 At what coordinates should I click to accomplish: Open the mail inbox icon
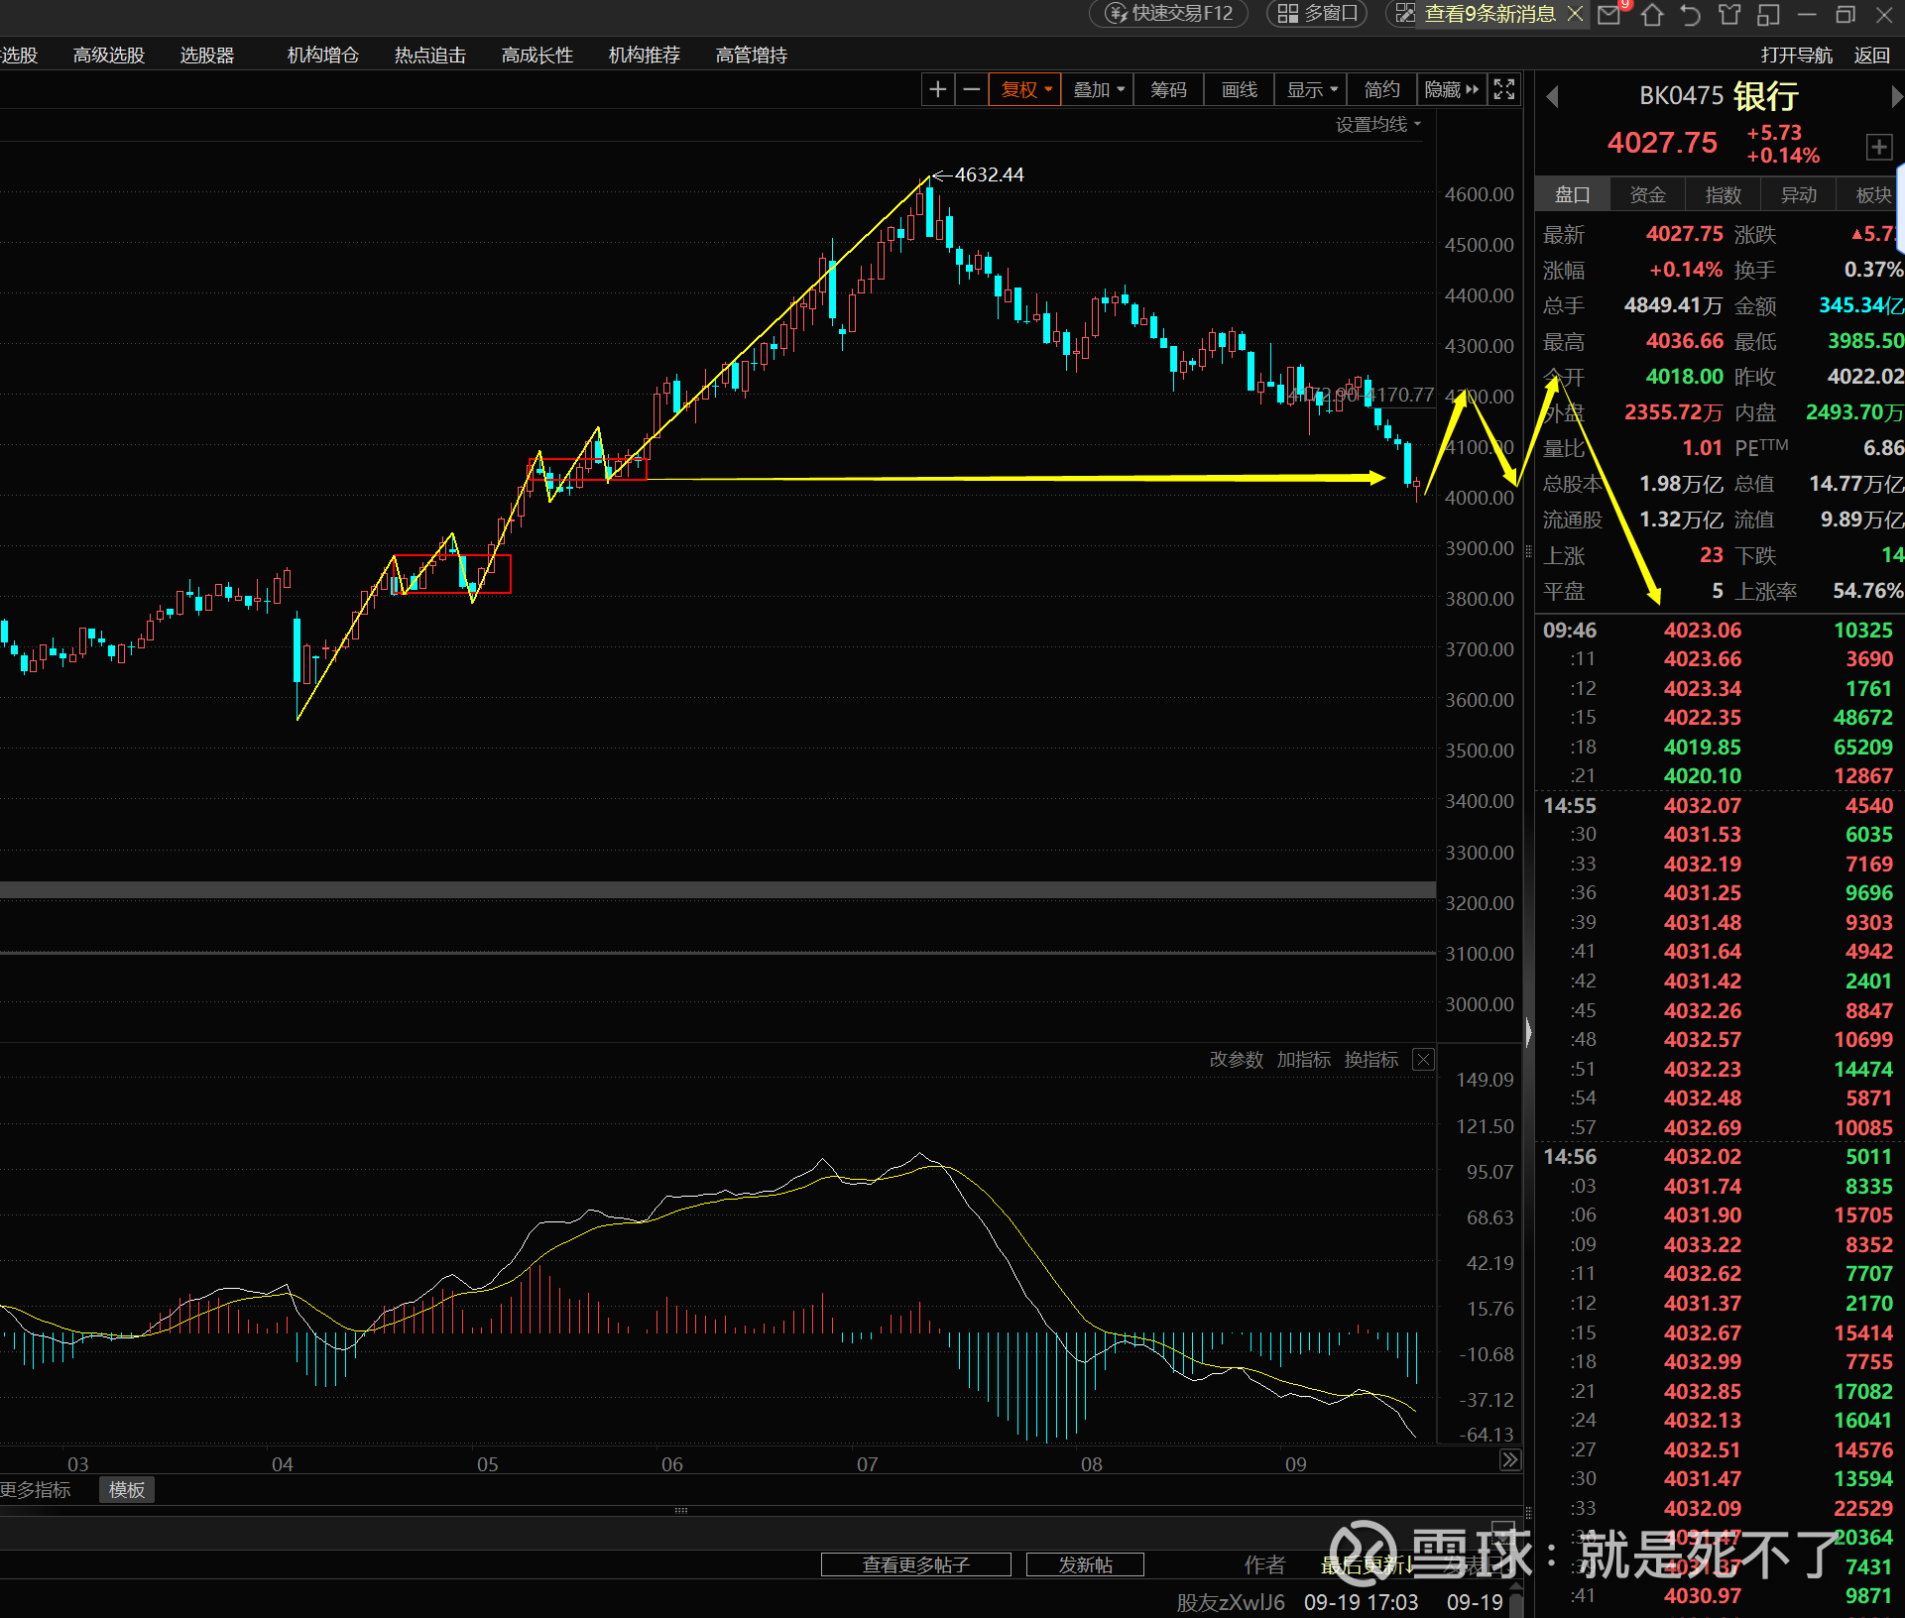pyautogui.click(x=1609, y=15)
